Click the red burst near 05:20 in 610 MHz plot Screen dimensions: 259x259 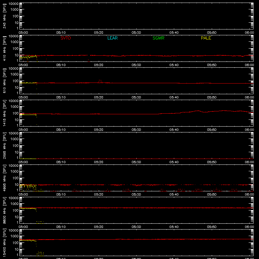(100, 81)
